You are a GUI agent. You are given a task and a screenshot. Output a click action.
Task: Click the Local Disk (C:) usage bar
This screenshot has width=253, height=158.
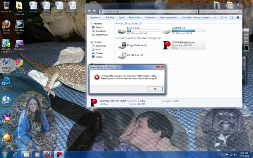click(x=143, y=30)
